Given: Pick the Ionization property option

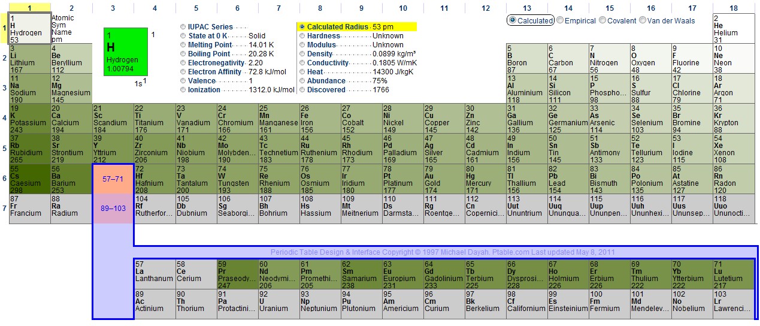Looking at the screenshot, I should click(183, 90).
